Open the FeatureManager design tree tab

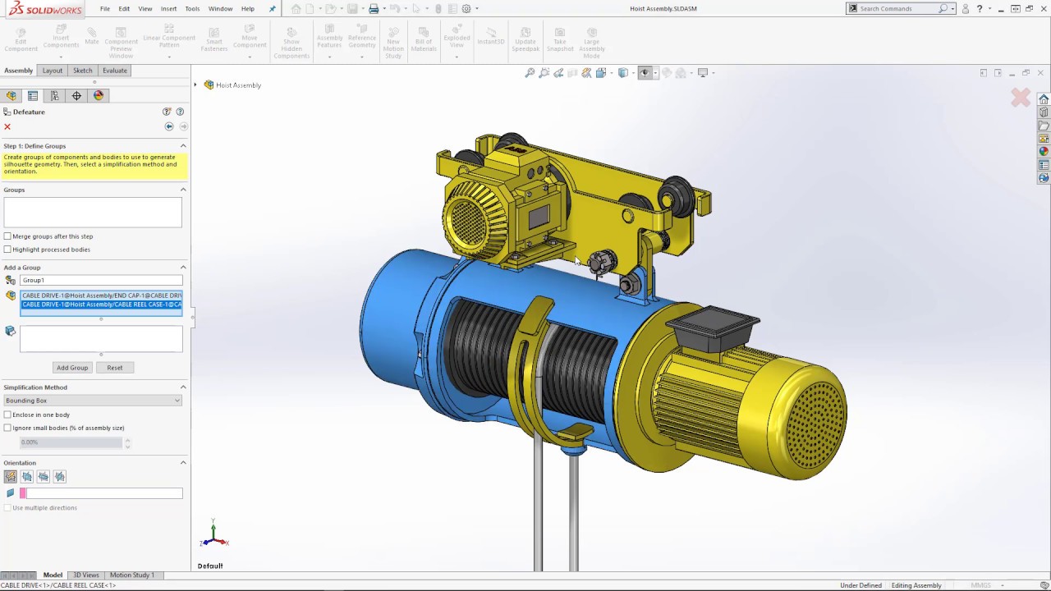pos(11,95)
